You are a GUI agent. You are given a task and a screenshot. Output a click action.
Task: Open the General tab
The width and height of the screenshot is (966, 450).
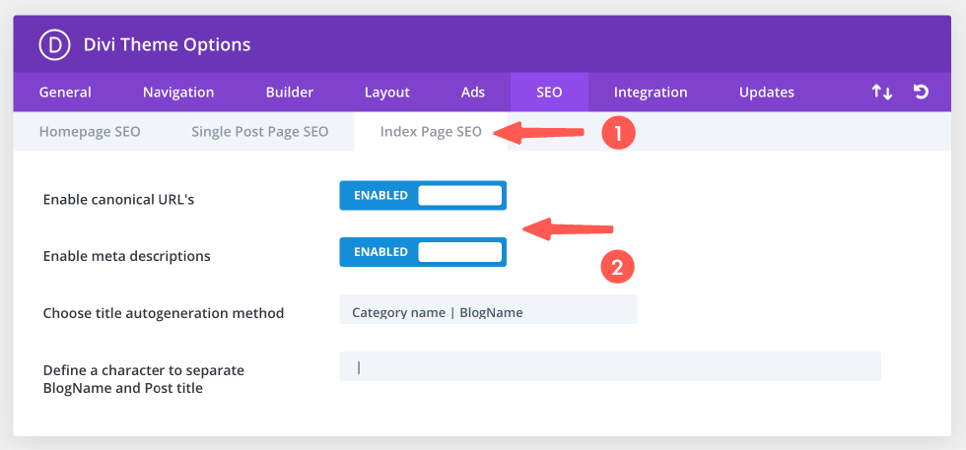(x=65, y=93)
